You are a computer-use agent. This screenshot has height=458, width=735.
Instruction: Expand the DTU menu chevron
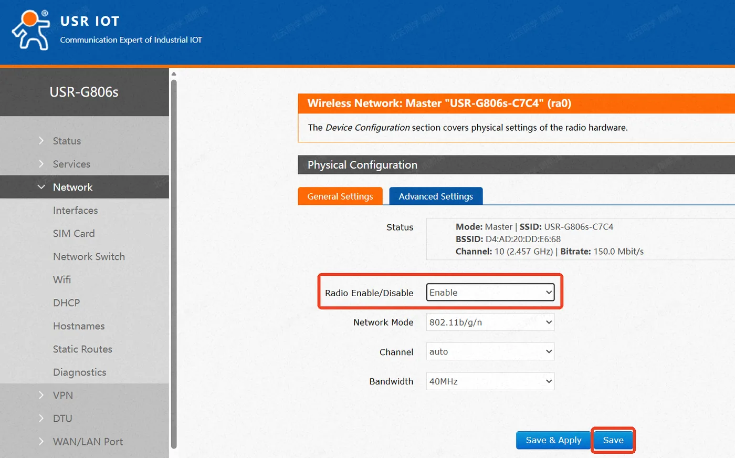(x=41, y=418)
